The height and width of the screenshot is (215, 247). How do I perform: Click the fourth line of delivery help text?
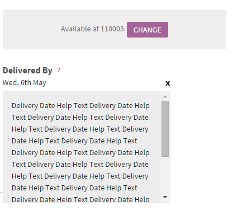74,141
